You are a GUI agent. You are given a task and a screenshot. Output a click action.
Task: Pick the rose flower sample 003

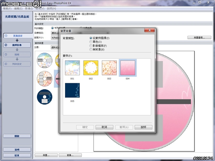click(109, 68)
